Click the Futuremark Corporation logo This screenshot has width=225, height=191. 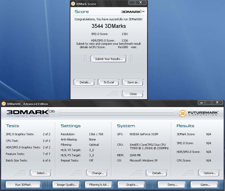pyautogui.click(x=199, y=113)
